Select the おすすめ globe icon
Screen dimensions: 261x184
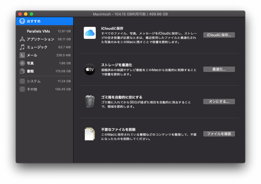click(22, 21)
